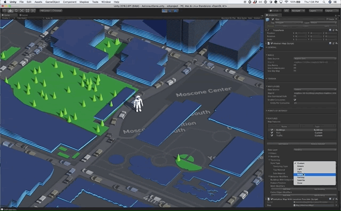341x211 pixels.
Task: Open the Window menu
Action: [x=106, y=2]
